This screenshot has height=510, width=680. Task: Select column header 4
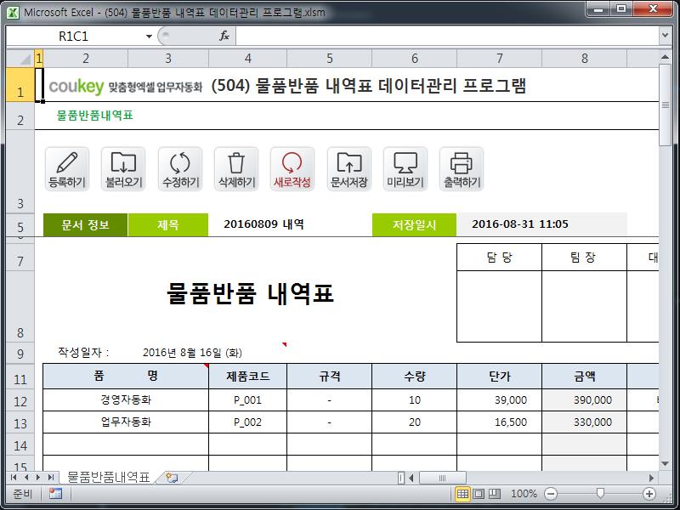[x=247, y=58]
